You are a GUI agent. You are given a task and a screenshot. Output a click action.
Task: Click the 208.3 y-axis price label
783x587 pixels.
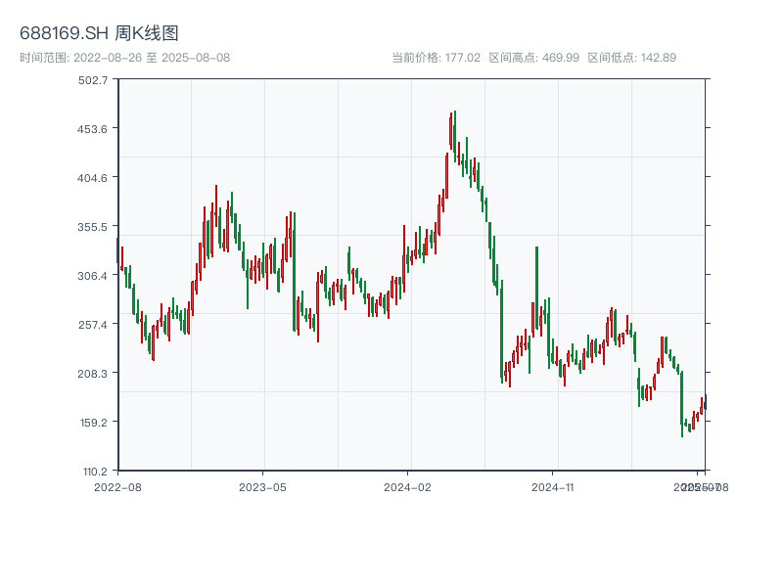[x=93, y=373]
